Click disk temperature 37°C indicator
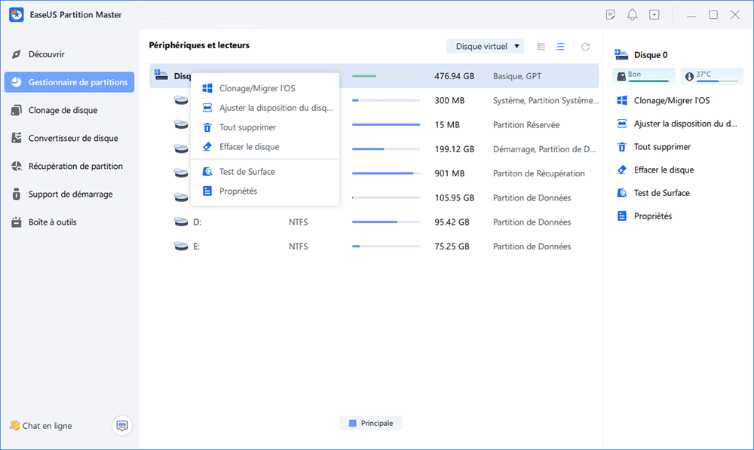The height and width of the screenshot is (450, 754). tap(712, 76)
